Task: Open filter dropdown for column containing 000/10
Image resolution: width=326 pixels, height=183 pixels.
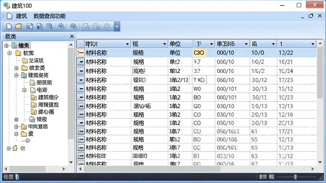Action: (x=246, y=44)
